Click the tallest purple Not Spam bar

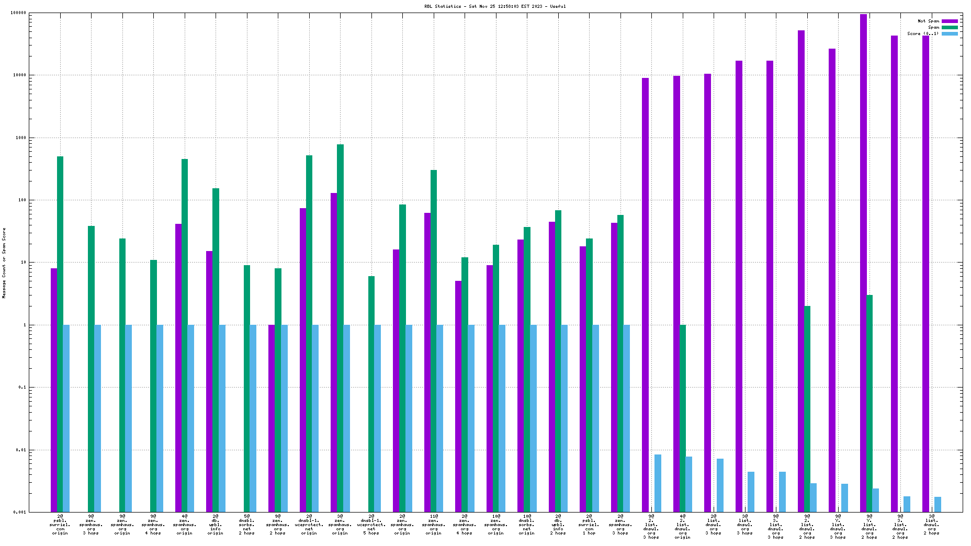863,263
